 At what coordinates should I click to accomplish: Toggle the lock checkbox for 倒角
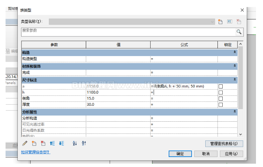(x=220, y=99)
